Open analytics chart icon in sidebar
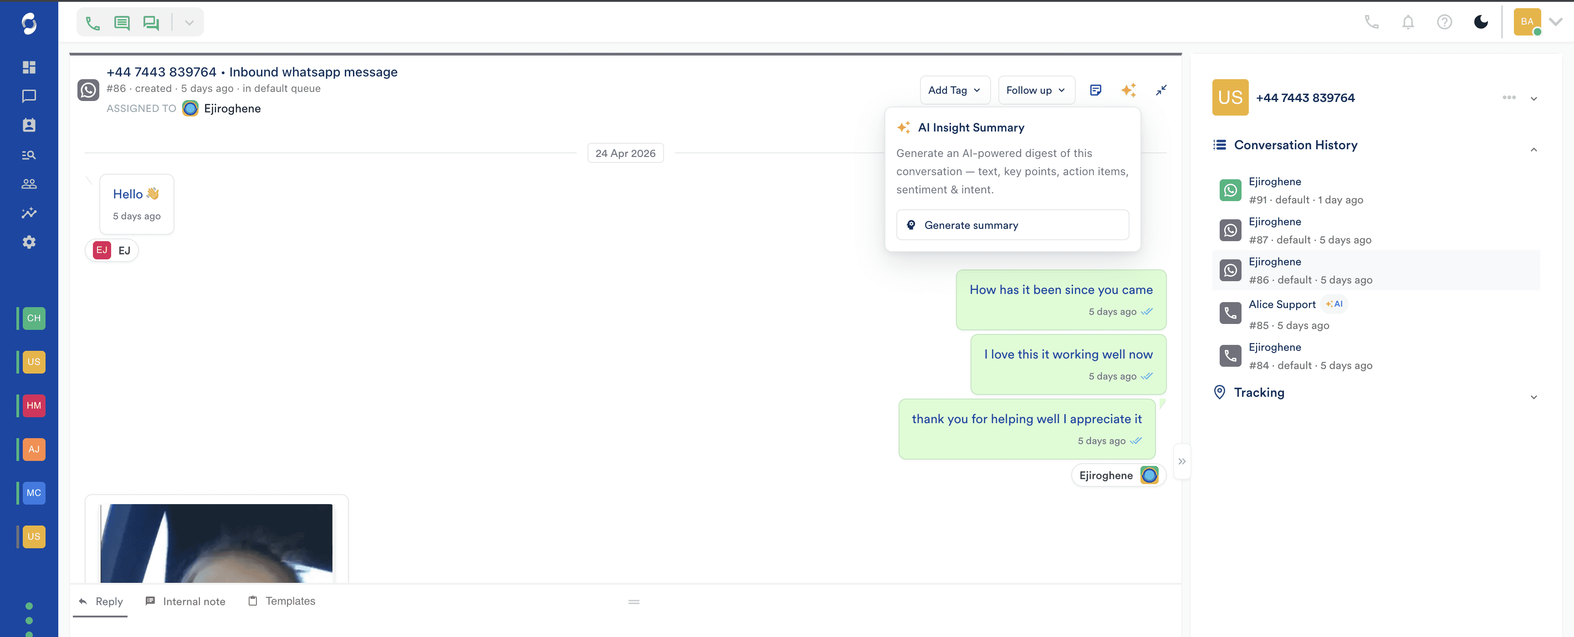 [29, 213]
